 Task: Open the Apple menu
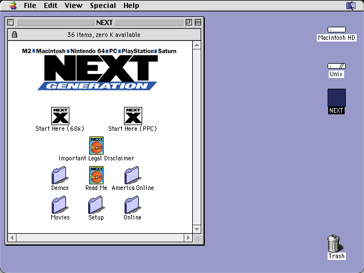coord(13,5)
